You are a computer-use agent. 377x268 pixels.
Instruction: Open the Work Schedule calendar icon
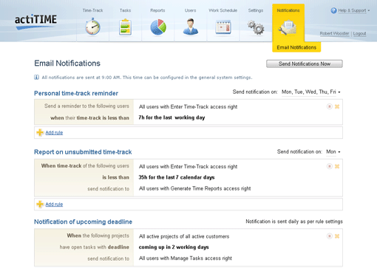pyautogui.click(x=223, y=27)
